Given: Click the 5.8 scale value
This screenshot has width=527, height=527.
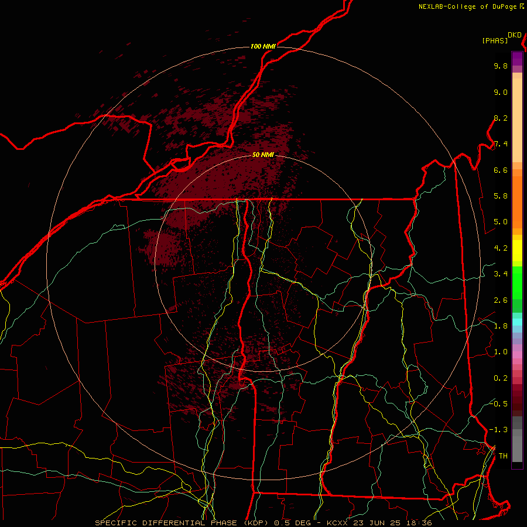Looking at the screenshot, I should tap(501, 196).
